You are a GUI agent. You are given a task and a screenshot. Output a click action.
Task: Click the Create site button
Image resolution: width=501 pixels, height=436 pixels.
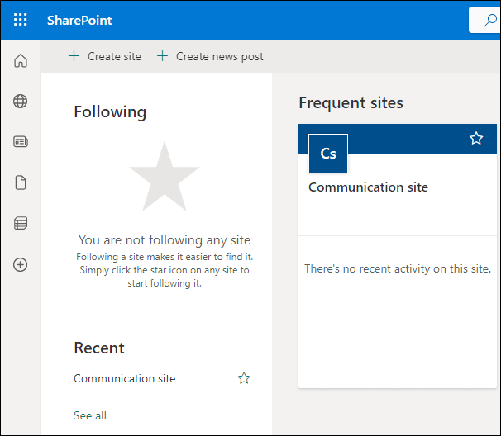[105, 56]
